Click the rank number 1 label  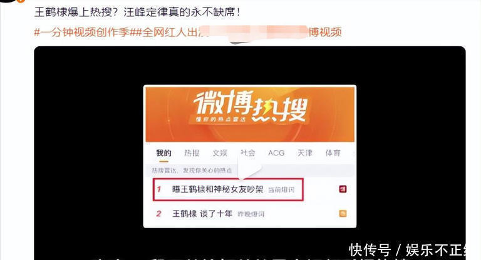tap(159, 189)
